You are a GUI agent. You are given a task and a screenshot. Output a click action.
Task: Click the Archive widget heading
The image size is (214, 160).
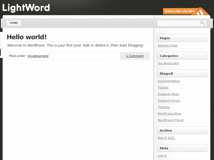click(x=182, y=130)
